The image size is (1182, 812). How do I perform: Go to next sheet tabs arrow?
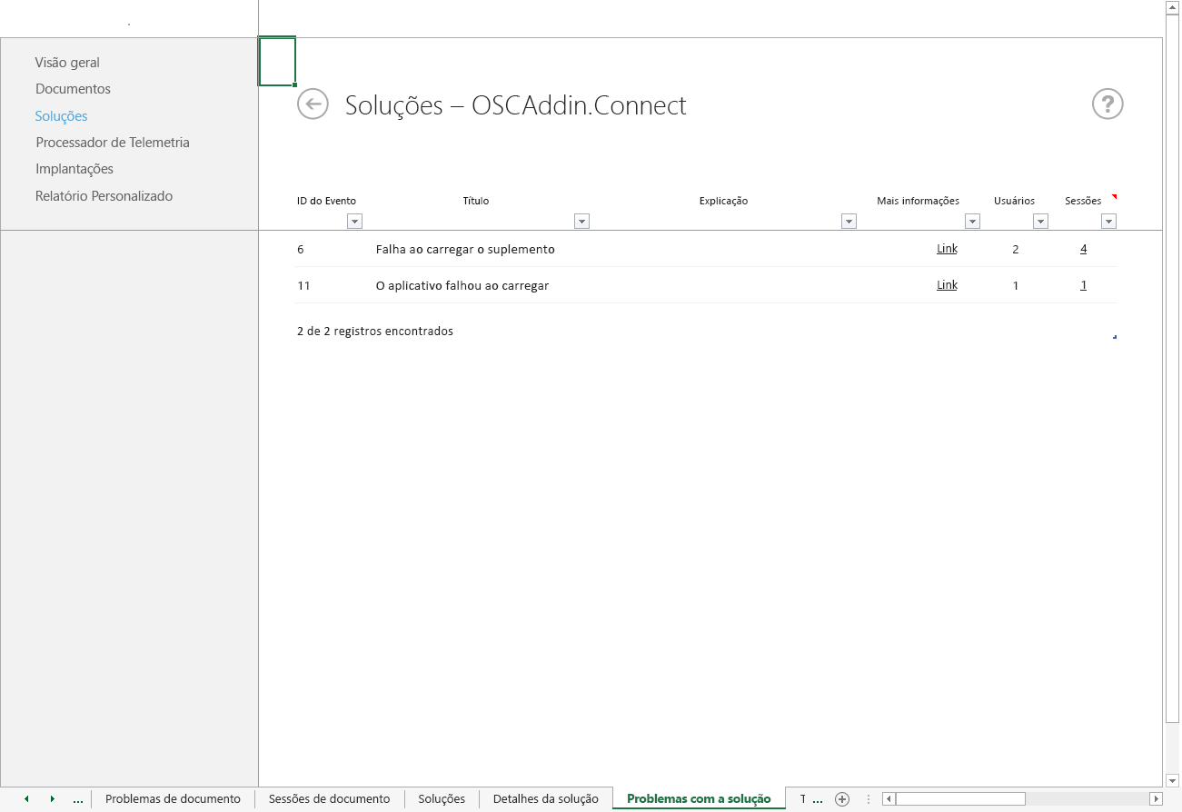(52, 799)
